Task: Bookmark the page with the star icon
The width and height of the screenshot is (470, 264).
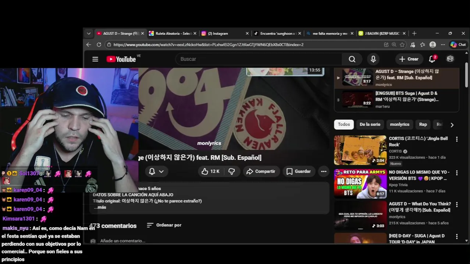Action: tap(402, 44)
